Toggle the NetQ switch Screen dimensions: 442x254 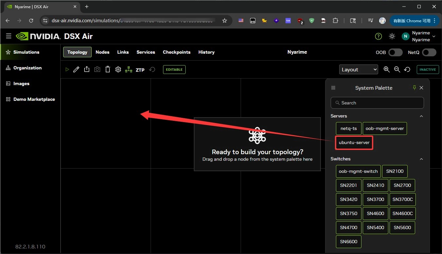(430, 52)
